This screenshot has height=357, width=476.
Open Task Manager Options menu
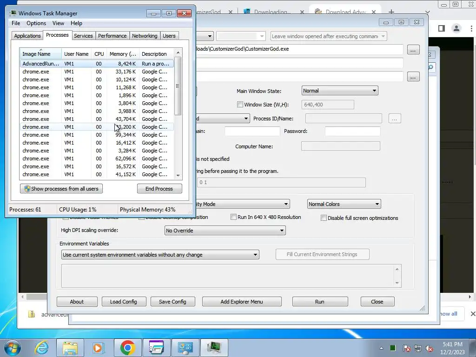[36, 23]
